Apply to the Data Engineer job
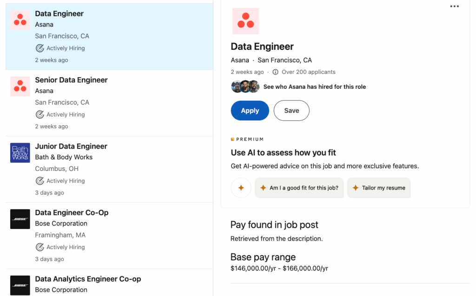 [250, 111]
